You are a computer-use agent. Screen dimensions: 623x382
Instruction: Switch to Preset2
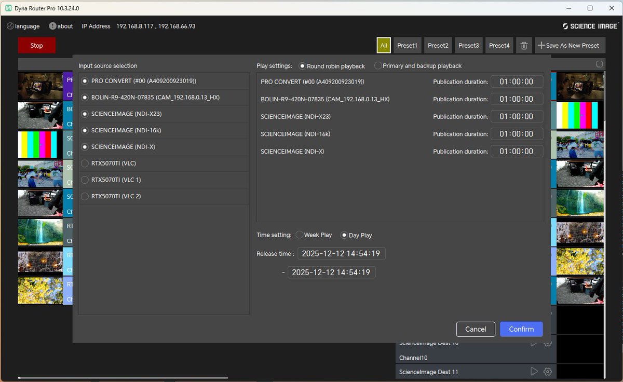point(438,46)
